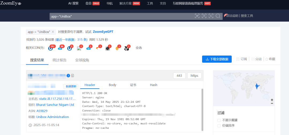Zoom out on the world map
This screenshot has width=289, height=135.
(272, 103)
